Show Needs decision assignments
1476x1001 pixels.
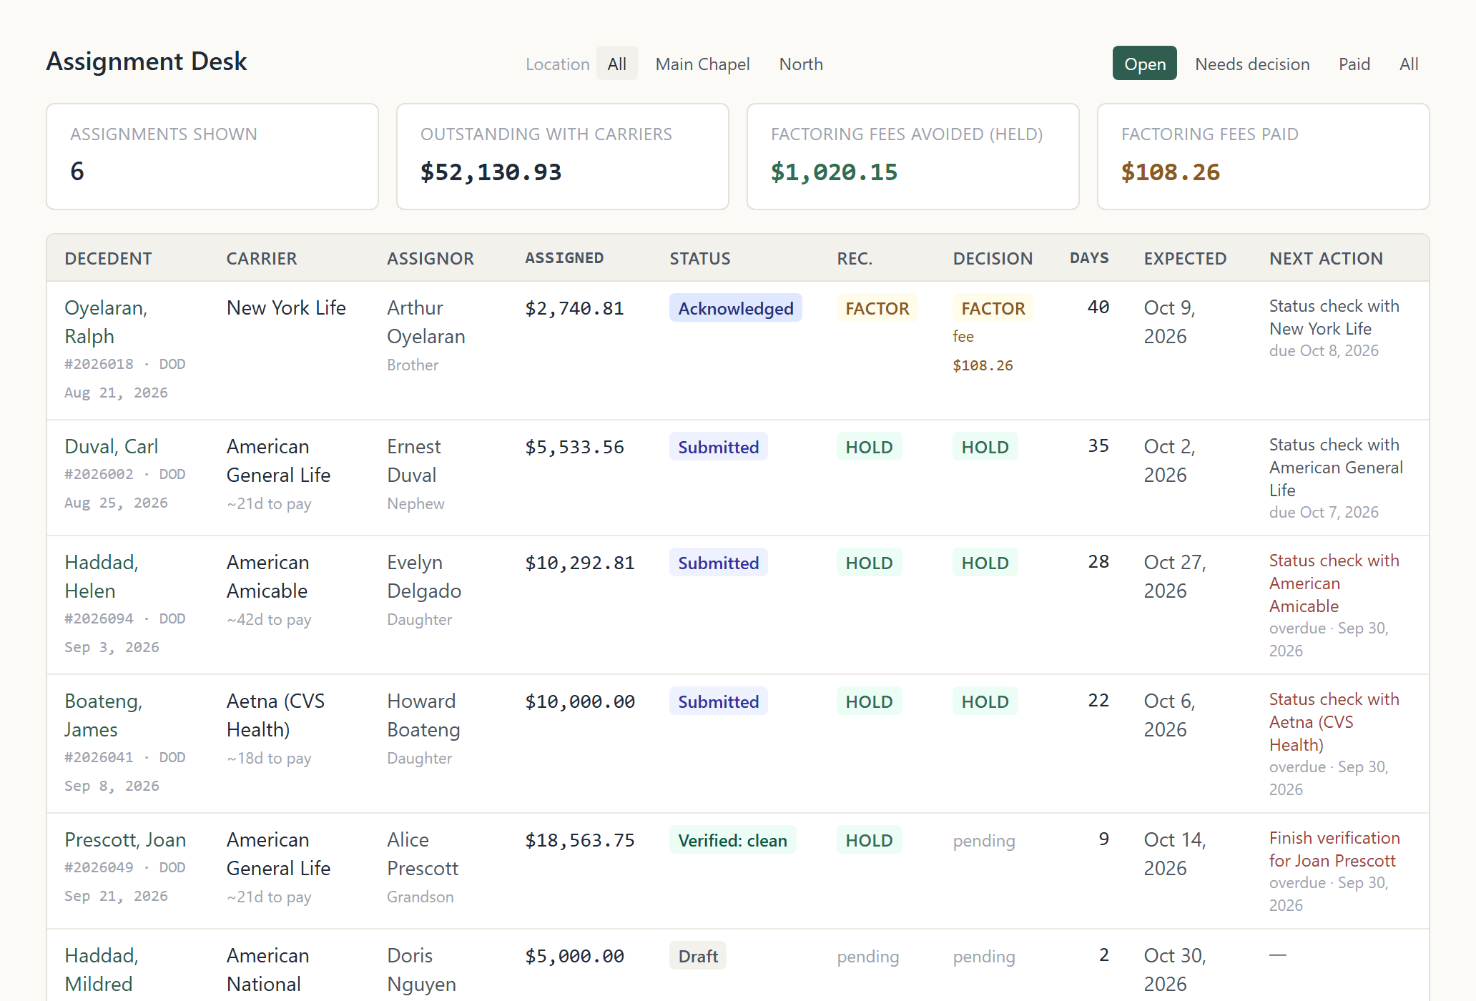pos(1252,64)
